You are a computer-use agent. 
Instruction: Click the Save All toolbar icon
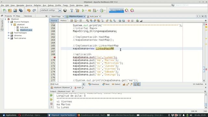[x=21, y=10]
